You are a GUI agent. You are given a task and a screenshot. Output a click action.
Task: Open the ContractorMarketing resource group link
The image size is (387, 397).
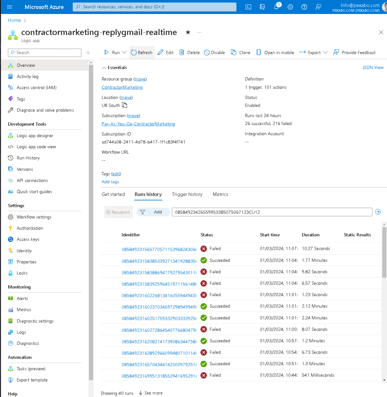click(x=122, y=87)
